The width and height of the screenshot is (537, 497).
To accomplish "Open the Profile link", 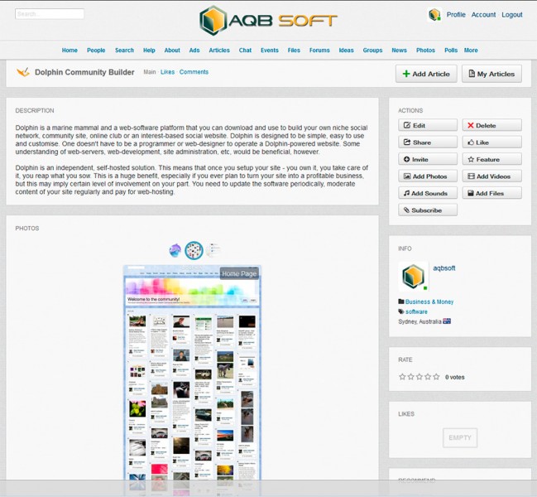I will coord(456,15).
